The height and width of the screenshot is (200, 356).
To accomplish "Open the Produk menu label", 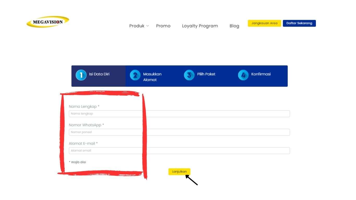I will click(137, 26).
